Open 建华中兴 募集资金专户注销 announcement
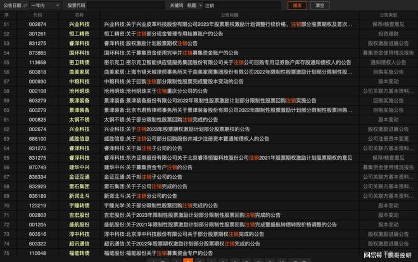The width and height of the screenshot is (418, 262). [148, 167]
